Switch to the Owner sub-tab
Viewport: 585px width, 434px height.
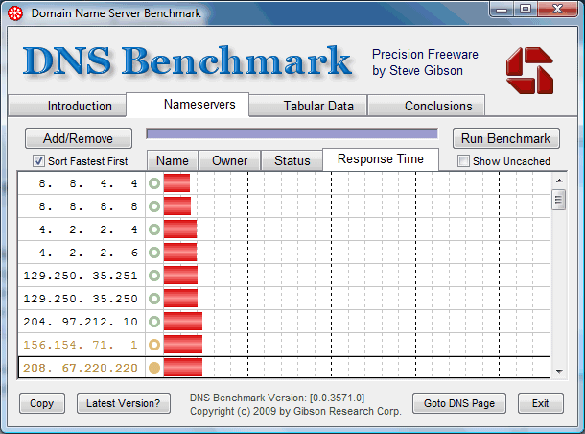click(229, 160)
